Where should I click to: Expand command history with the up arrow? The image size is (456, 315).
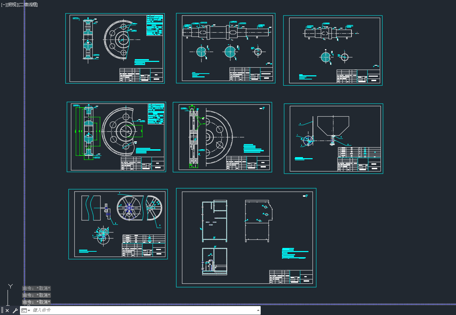pyautogui.click(x=258, y=310)
